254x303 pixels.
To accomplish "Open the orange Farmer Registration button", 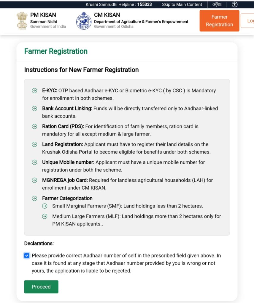I will [x=219, y=21].
